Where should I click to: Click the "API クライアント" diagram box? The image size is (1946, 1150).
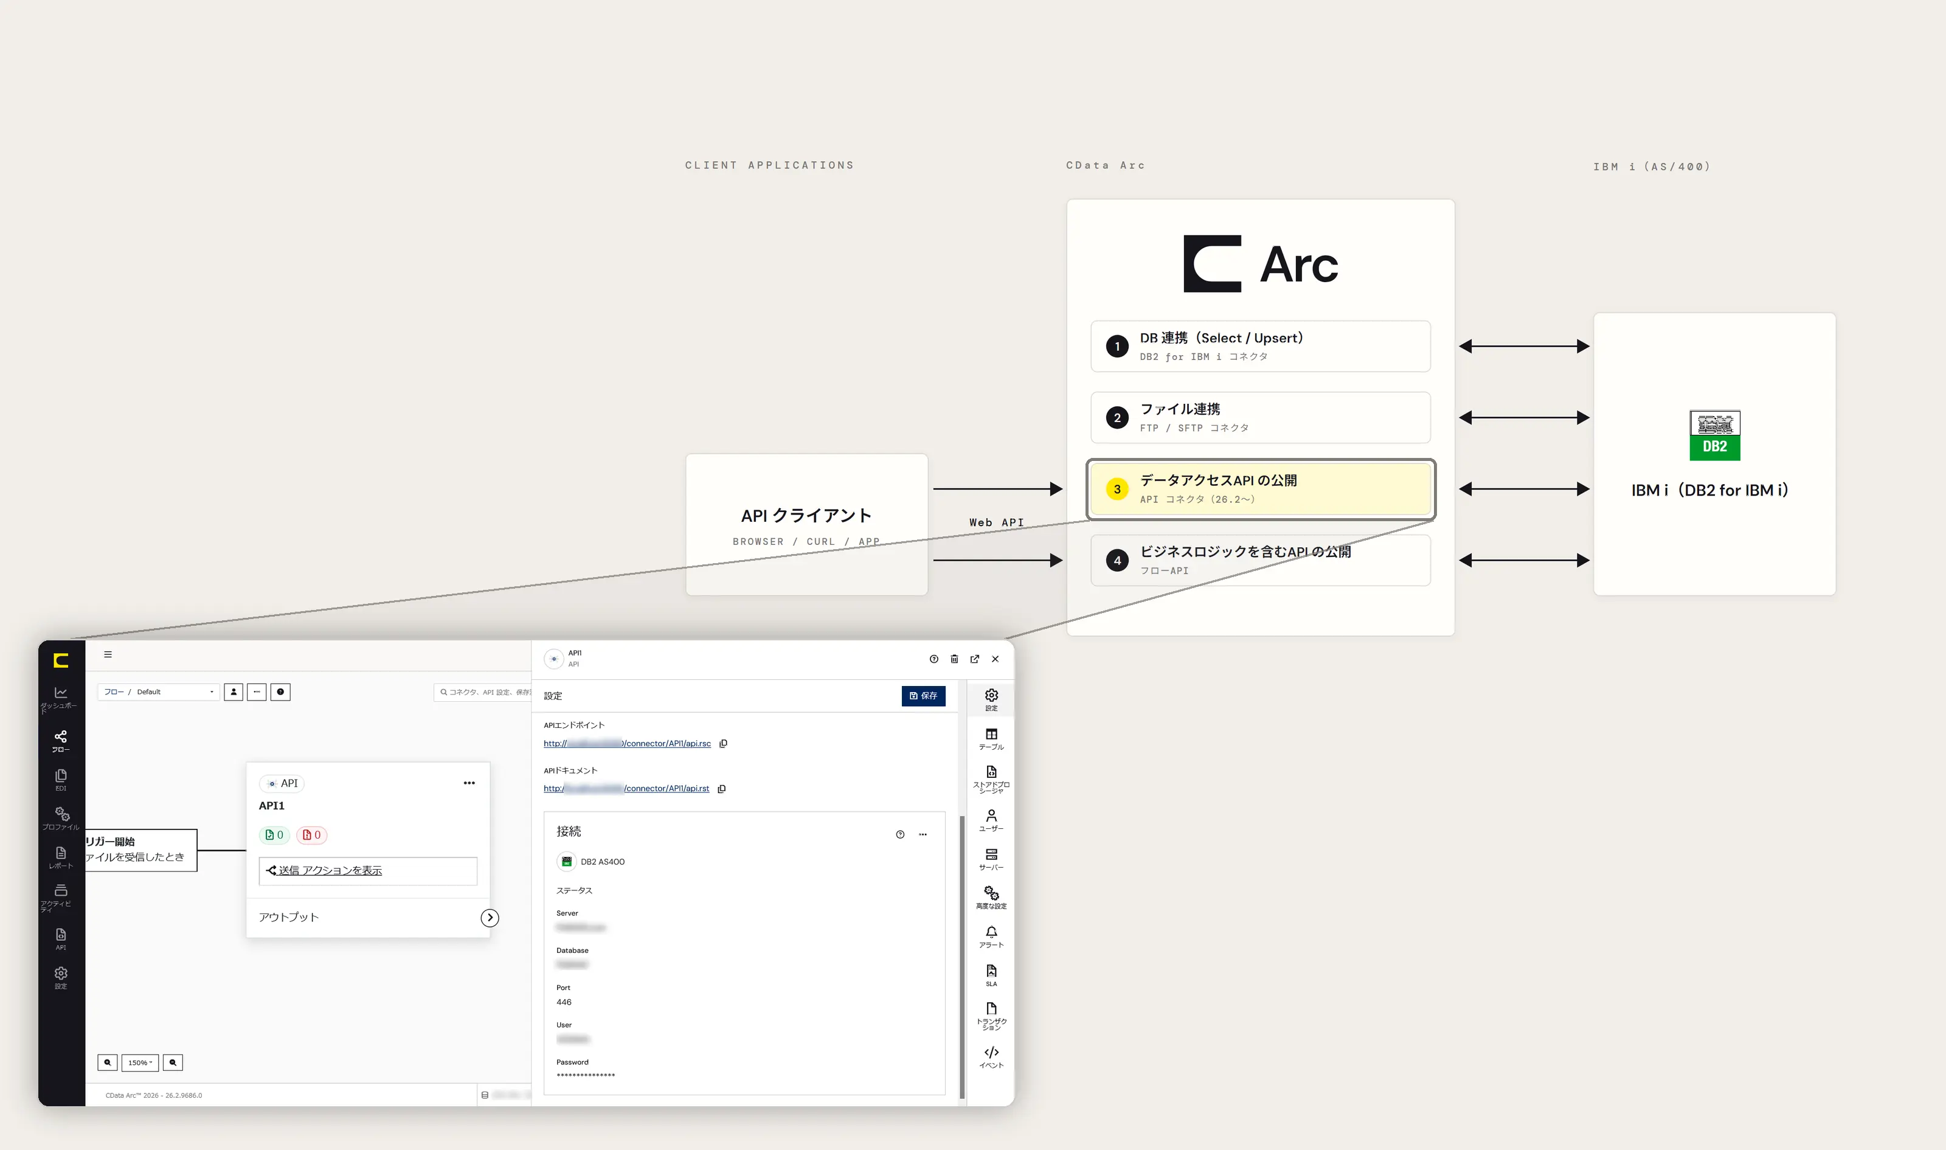(x=806, y=525)
